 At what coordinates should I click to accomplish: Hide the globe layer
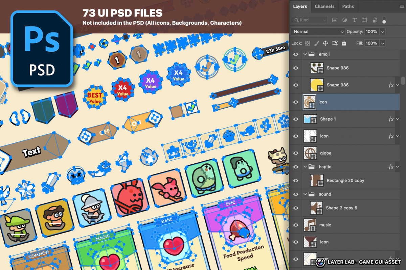pos(295,153)
